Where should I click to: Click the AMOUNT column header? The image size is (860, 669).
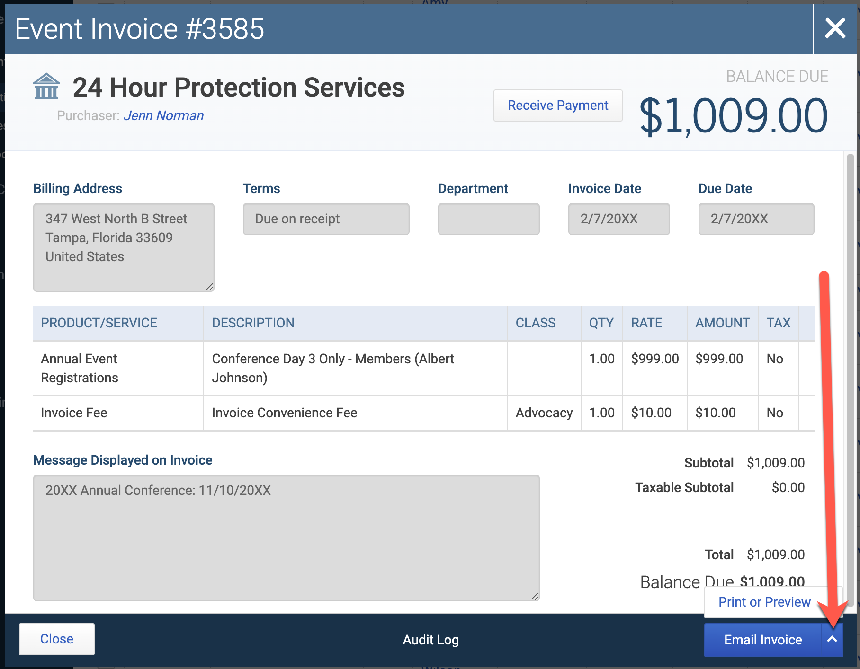click(723, 323)
